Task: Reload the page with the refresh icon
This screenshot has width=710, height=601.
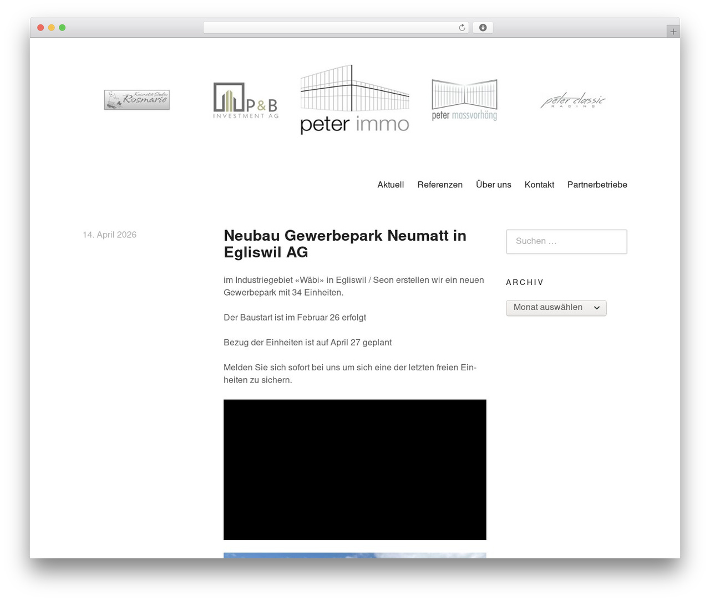Action: pyautogui.click(x=462, y=28)
